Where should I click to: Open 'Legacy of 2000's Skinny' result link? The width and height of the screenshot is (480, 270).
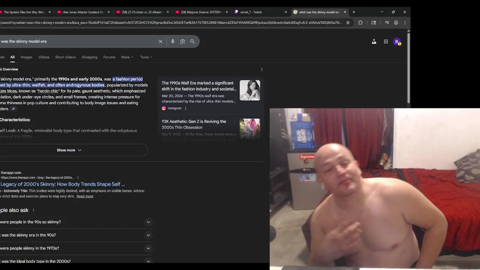63,184
